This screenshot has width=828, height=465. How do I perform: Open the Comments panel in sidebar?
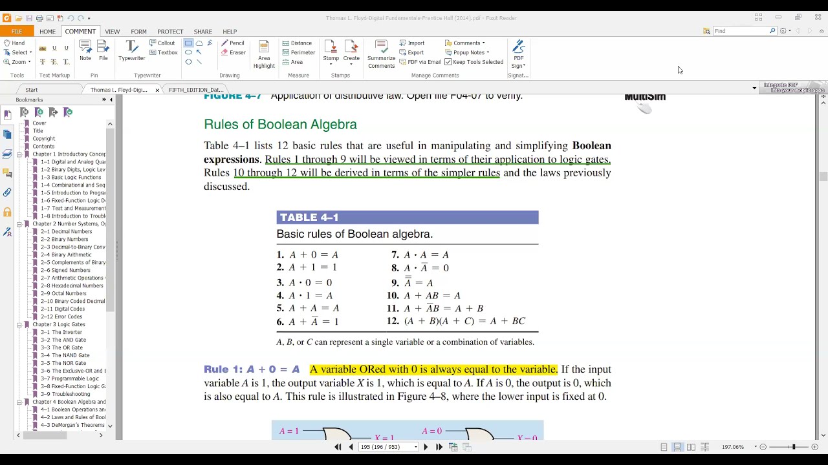pos(7,173)
